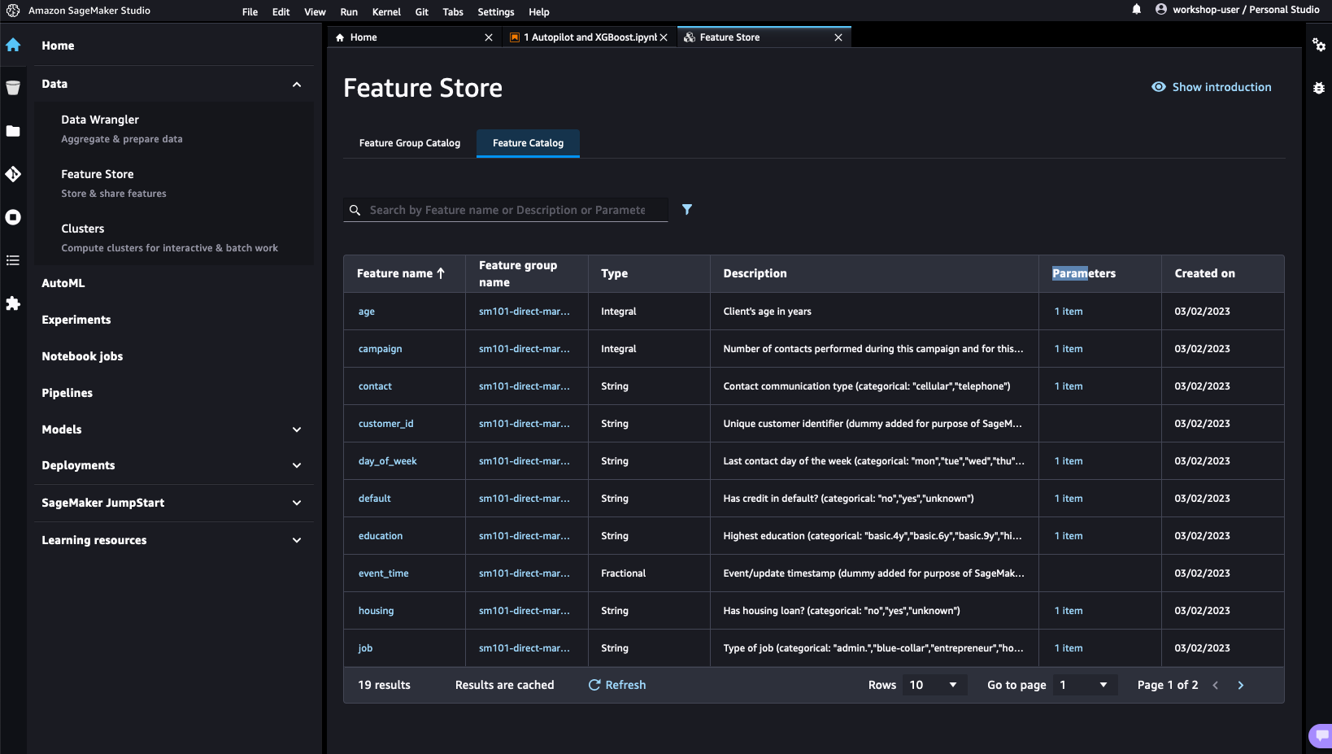Close the Autopilot and XGBoost notebook tab
This screenshot has width=1332, height=754.
click(664, 37)
